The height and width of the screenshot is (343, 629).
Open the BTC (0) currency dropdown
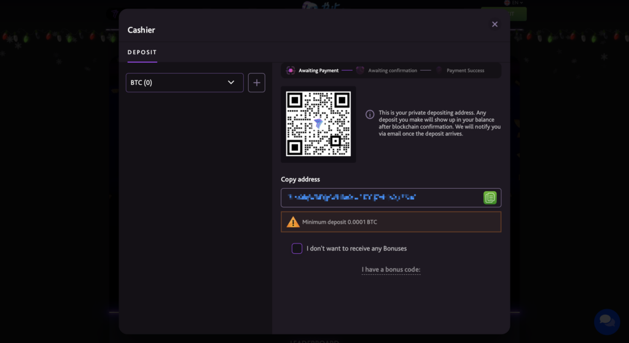tap(184, 83)
